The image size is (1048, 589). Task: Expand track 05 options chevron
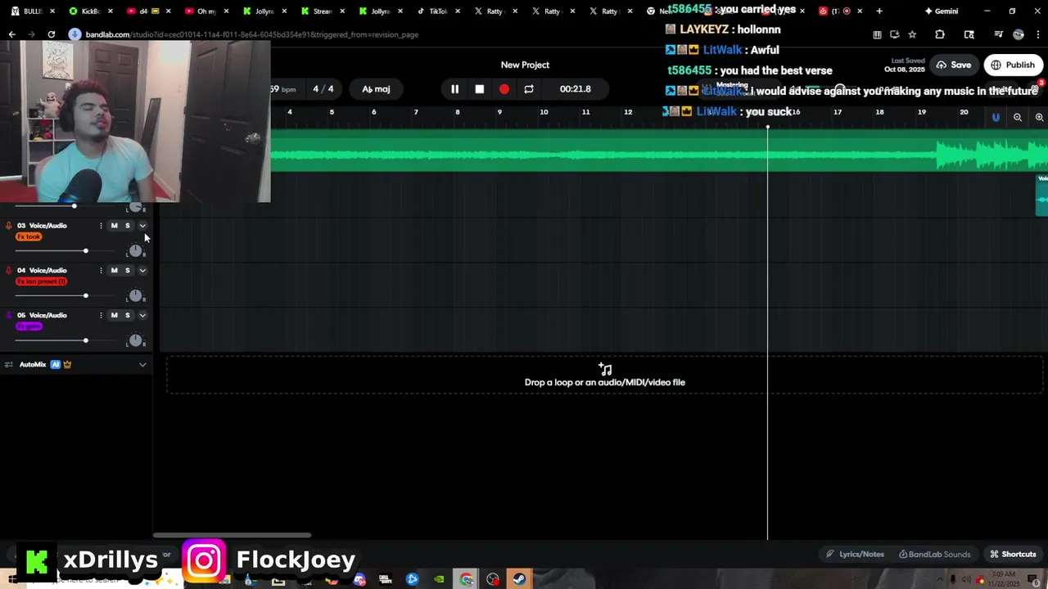142,316
